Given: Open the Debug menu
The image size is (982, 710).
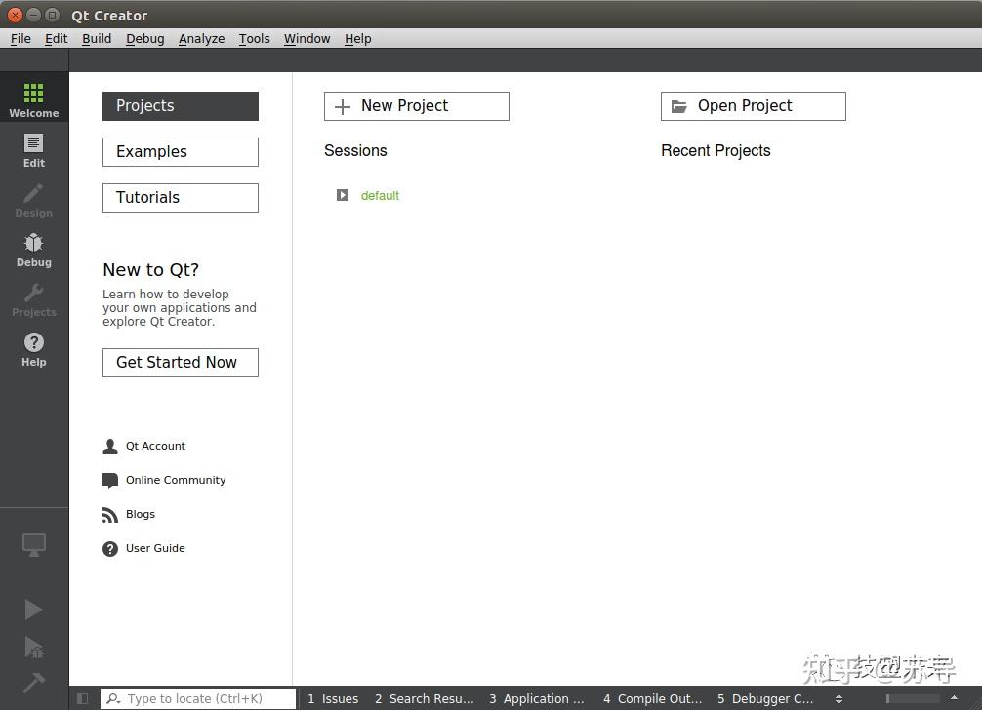Looking at the screenshot, I should 144,39.
